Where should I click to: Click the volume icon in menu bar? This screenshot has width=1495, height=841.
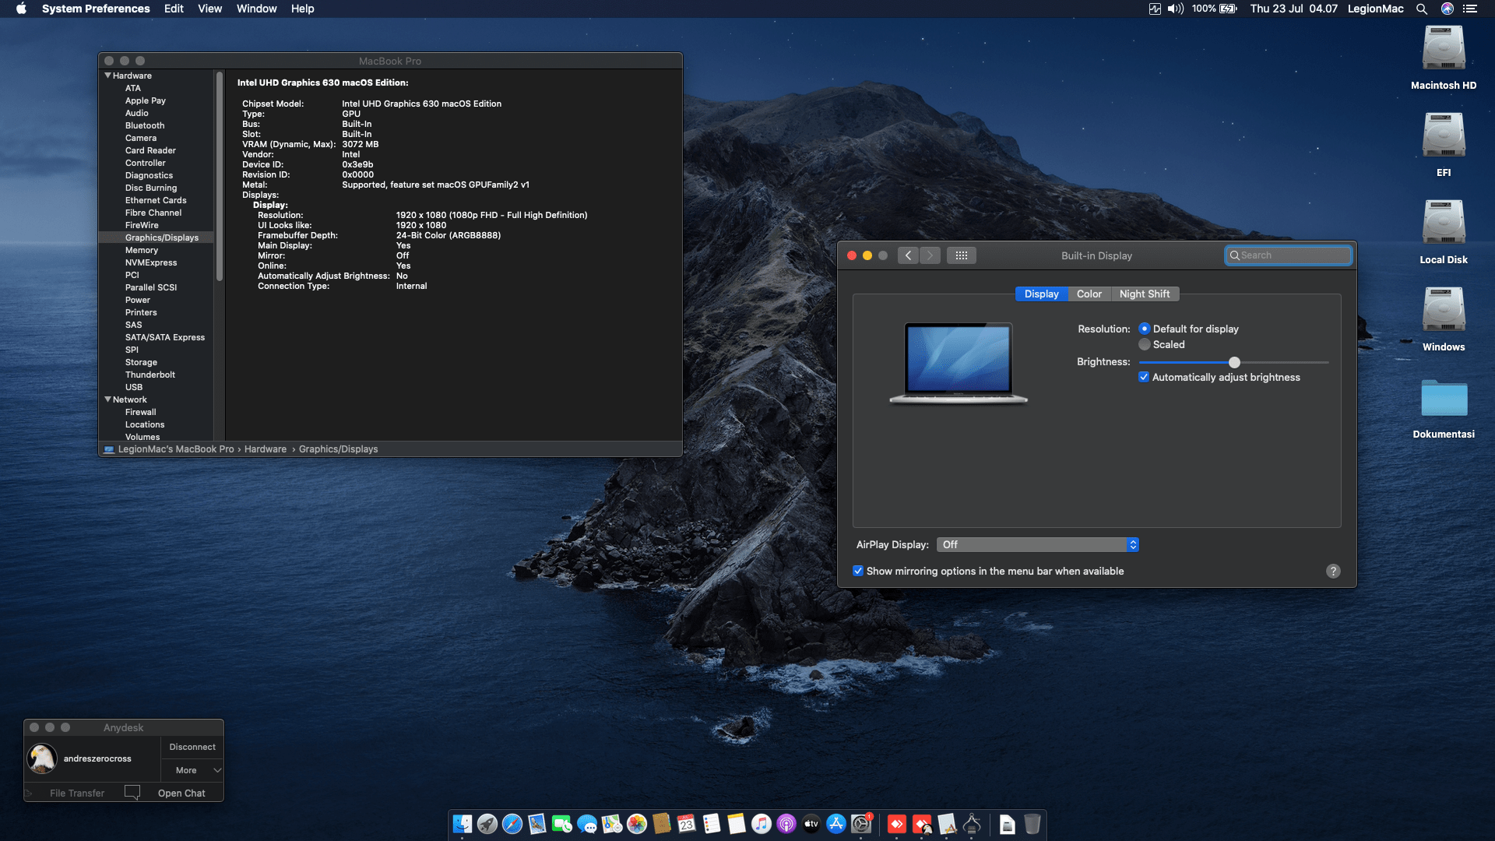pos(1176,9)
